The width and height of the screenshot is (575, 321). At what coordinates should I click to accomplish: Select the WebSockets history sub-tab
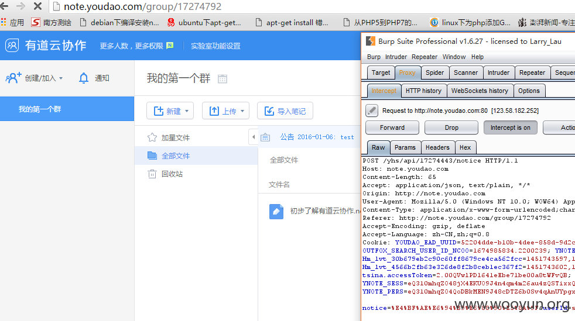click(x=480, y=91)
